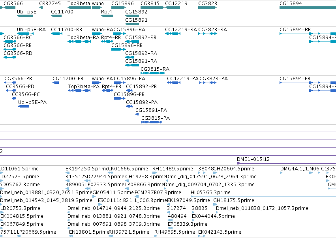Select transcript CG3823-RA
The height and width of the screenshot is (238, 336).
(212, 30)
